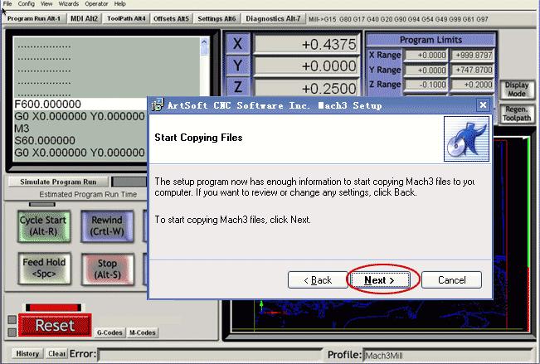Click Y Range maximum value +747.8700
The image size is (540, 364).
pos(472,70)
